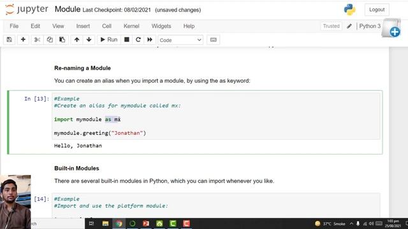Restart the kernel icon
Screen dimensions: 408x229
click(x=138, y=39)
